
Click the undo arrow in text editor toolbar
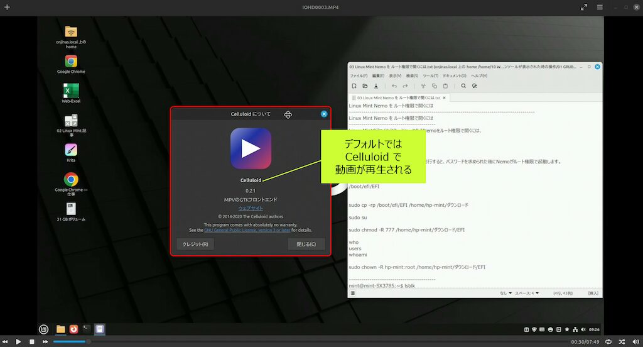pos(394,86)
